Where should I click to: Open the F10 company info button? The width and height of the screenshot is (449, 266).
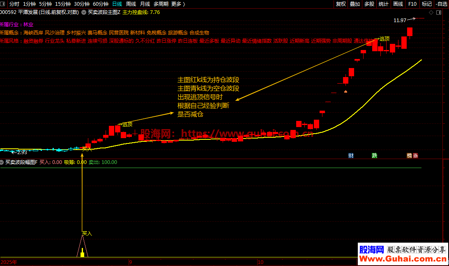(x=412, y=4)
